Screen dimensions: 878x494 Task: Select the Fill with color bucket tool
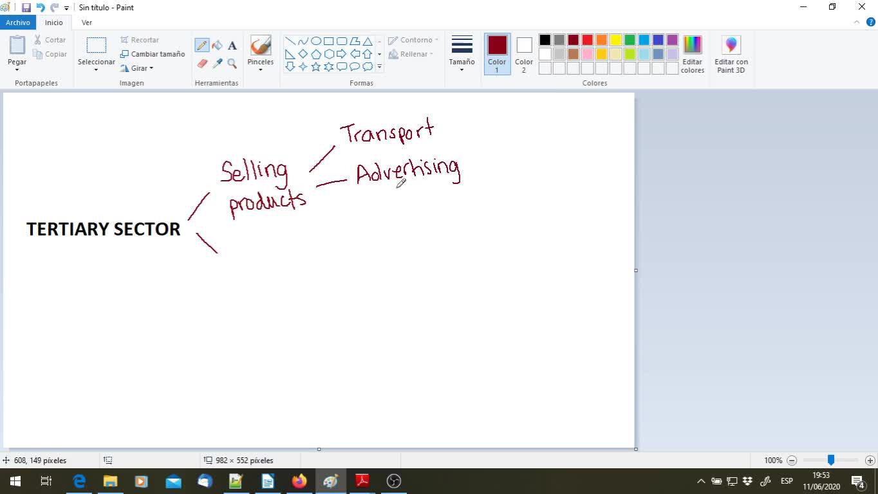click(217, 46)
